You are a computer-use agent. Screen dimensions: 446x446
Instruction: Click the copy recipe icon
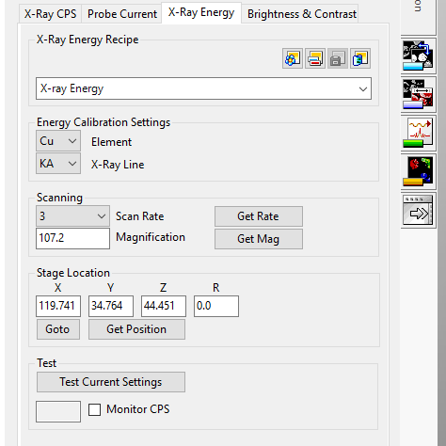pos(360,58)
